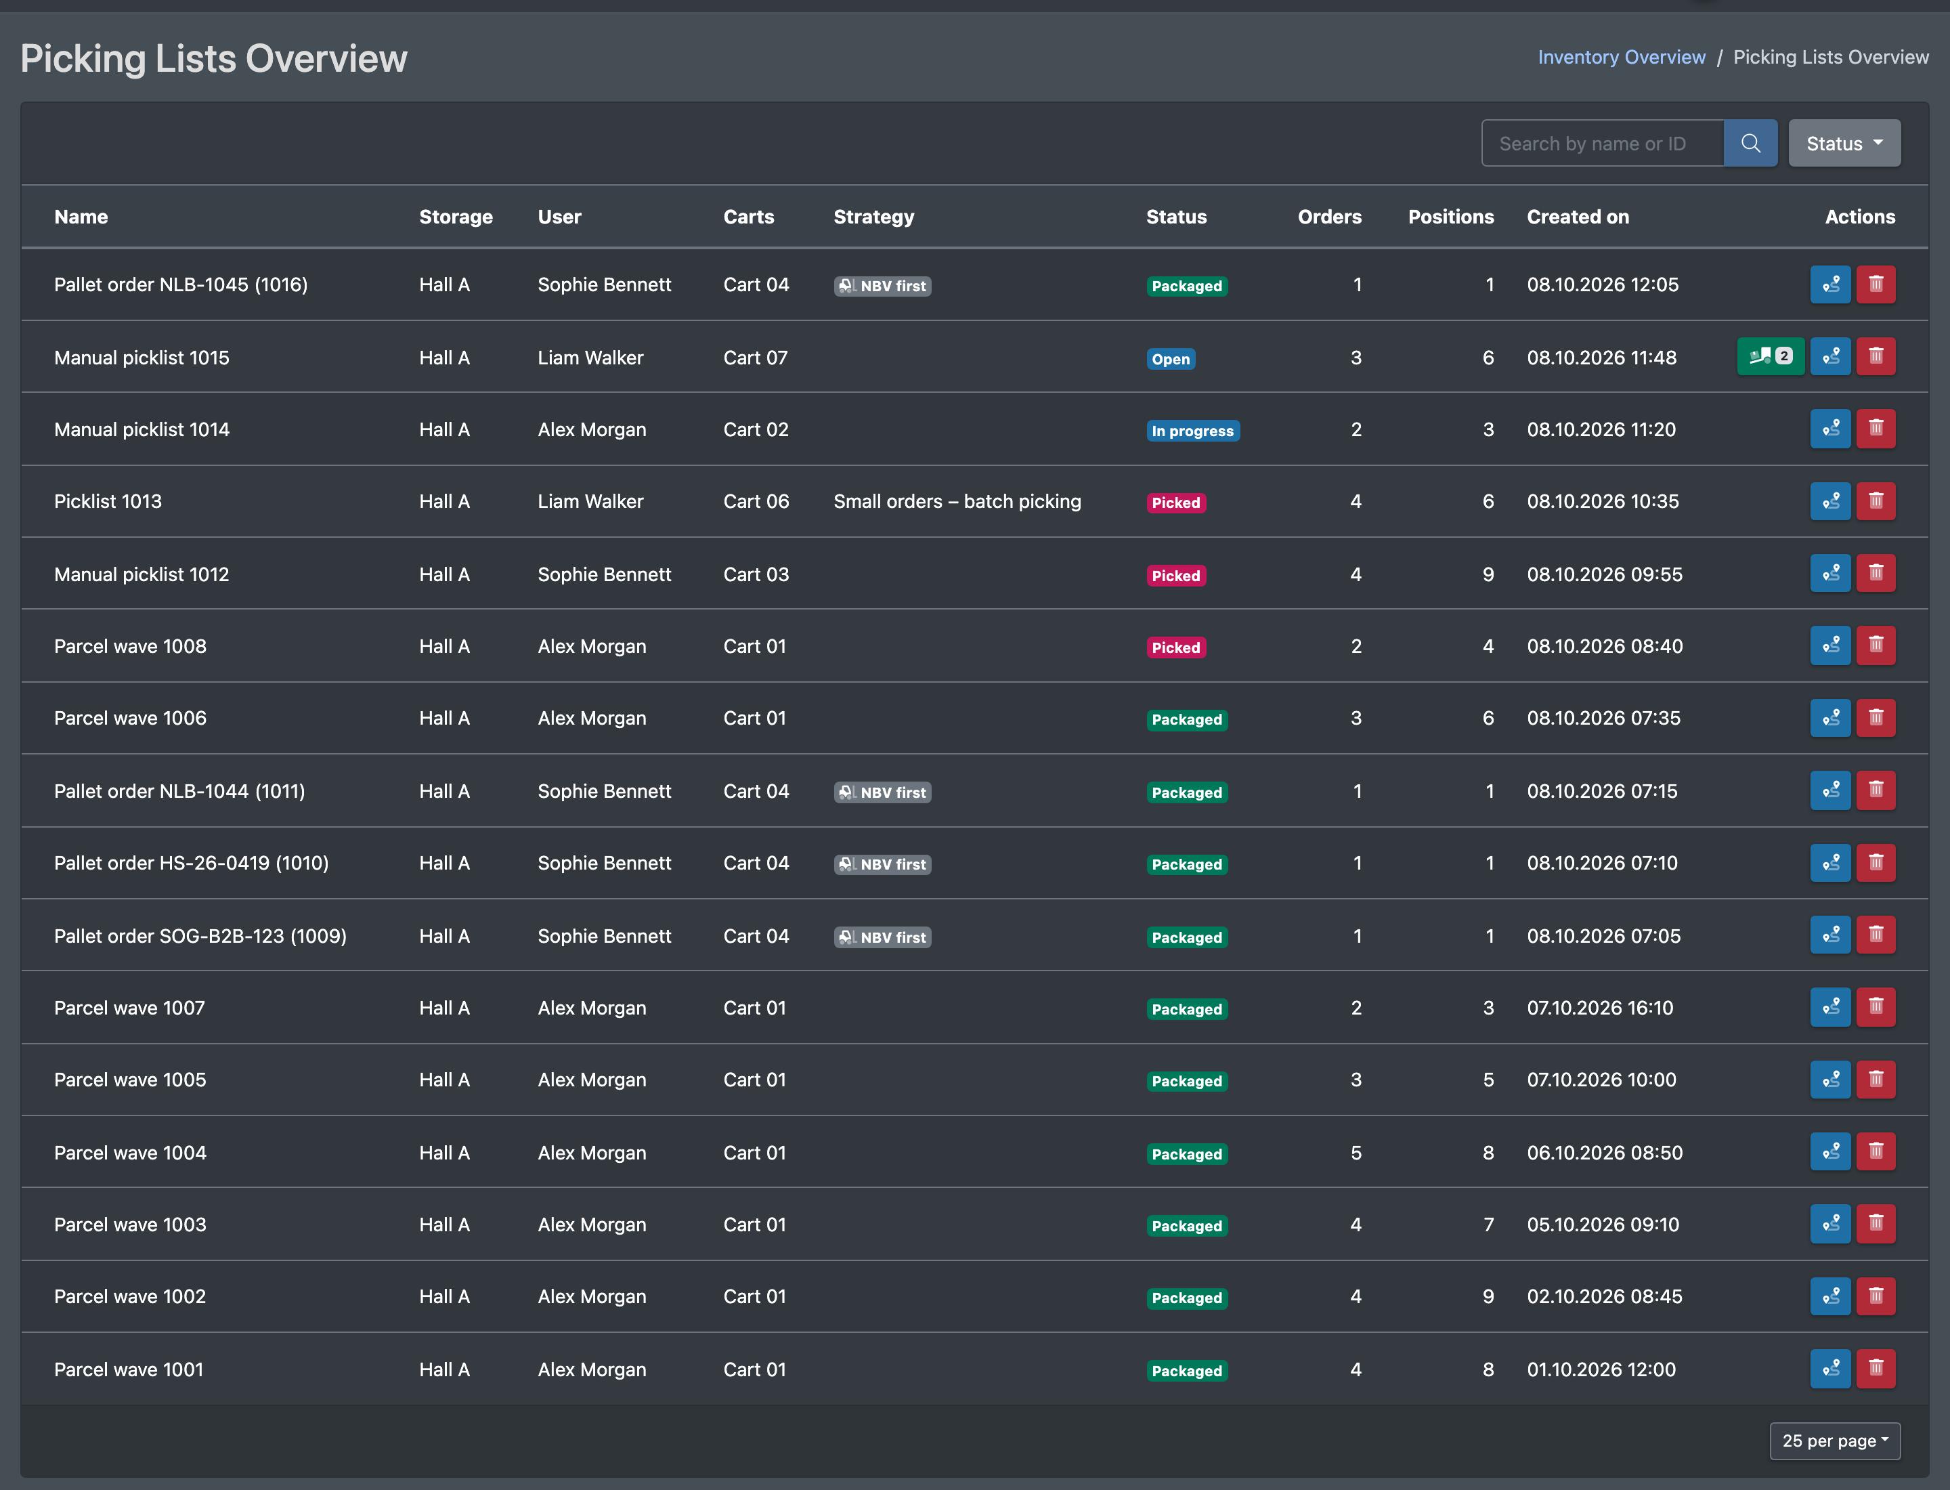Delete Parcel wave 1006
Screen dimensions: 1950x1490
pos(1876,719)
